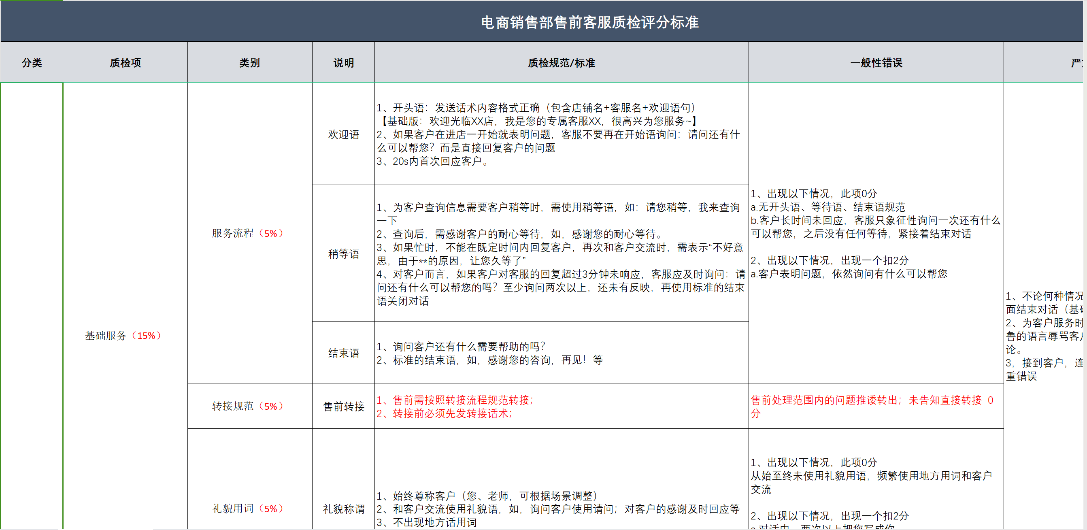
Task: Select the 结束语 cell
Action: [x=343, y=352]
